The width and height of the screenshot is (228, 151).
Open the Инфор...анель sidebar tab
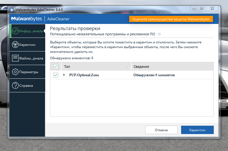(27, 31)
